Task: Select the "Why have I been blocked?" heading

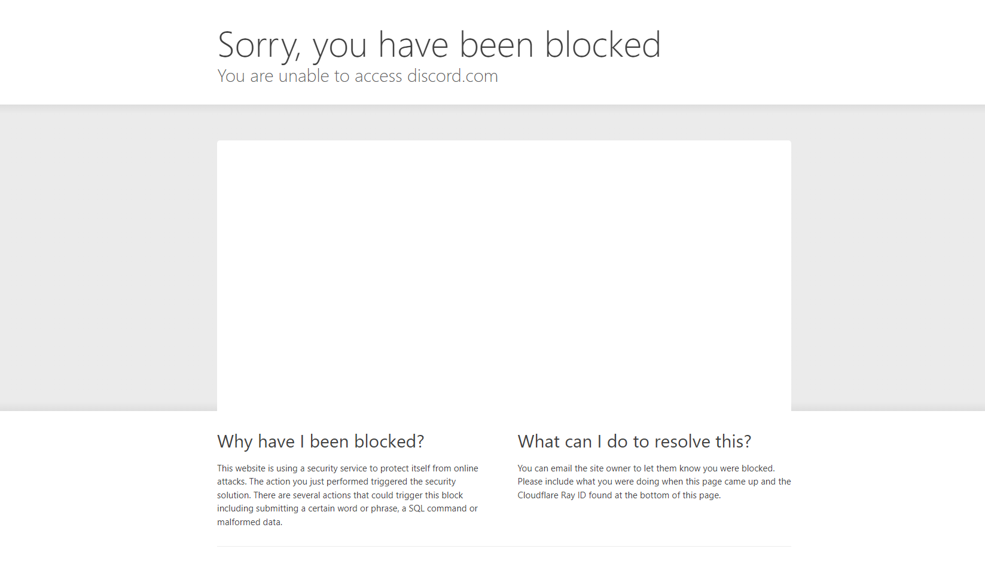Action: coord(321,442)
